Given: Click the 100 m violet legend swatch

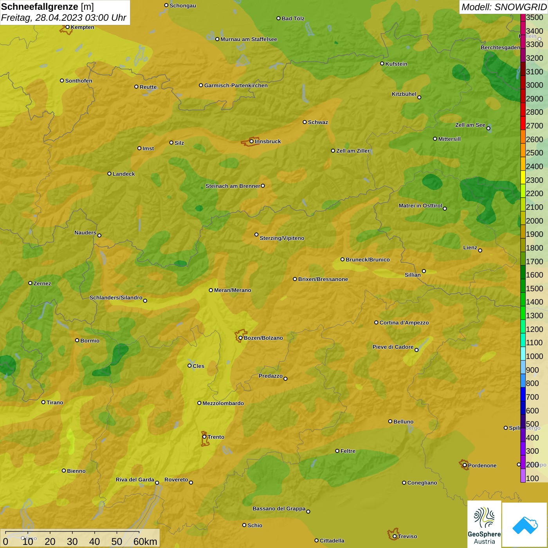Looking at the screenshot, I should click(523, 476).
